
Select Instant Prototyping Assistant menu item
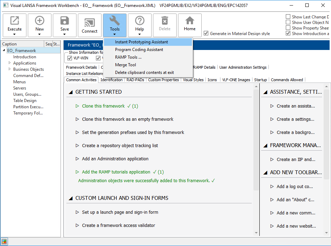141,42
